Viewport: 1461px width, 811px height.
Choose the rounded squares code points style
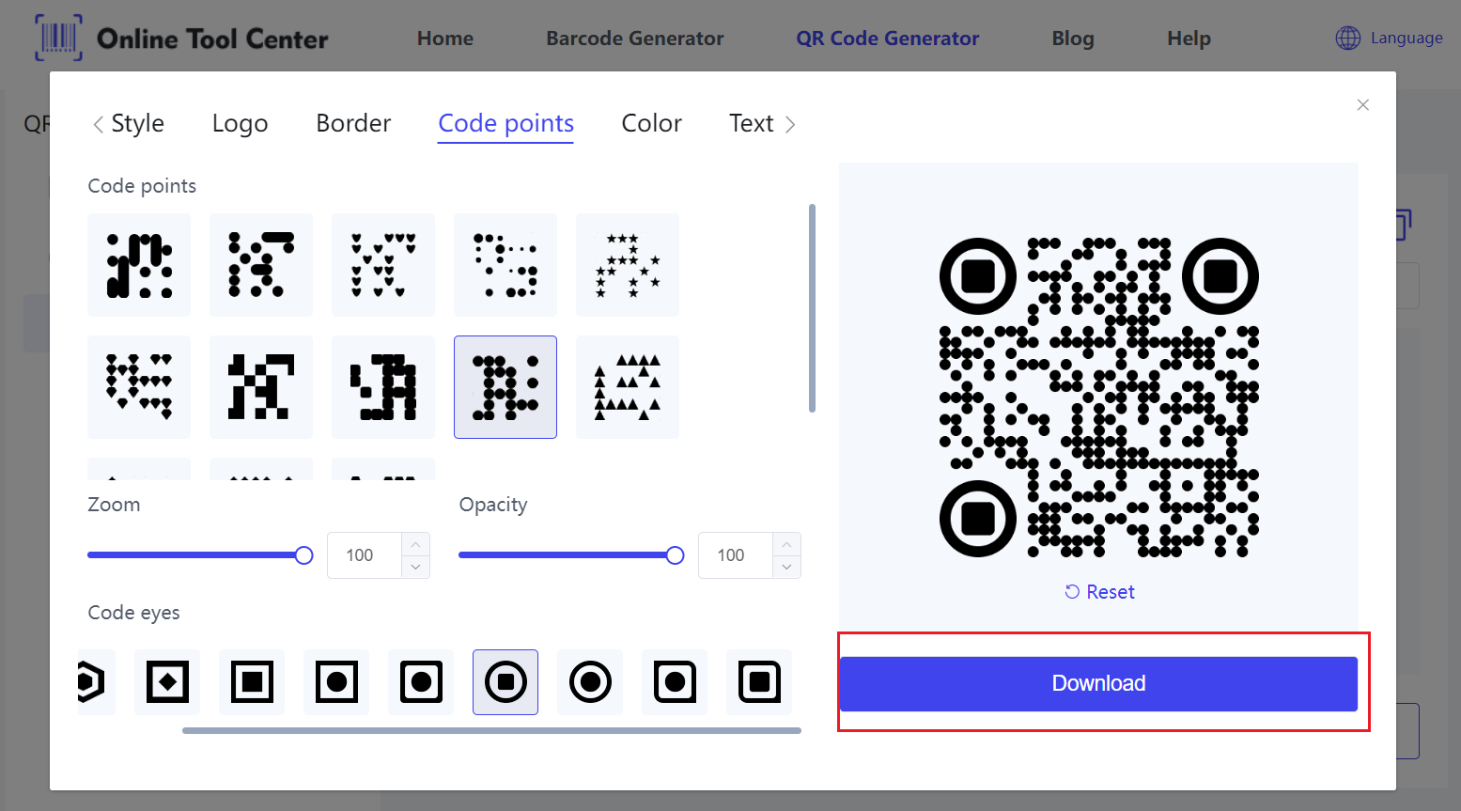point(383,387)
